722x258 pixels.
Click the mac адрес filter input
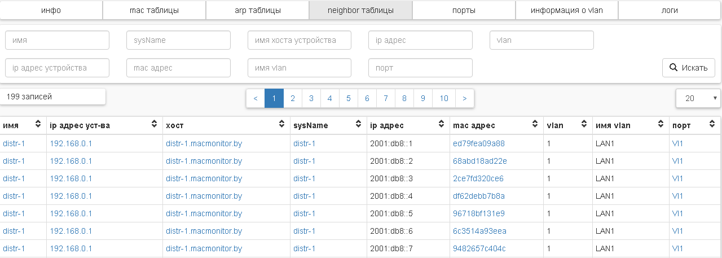[178, 68]
